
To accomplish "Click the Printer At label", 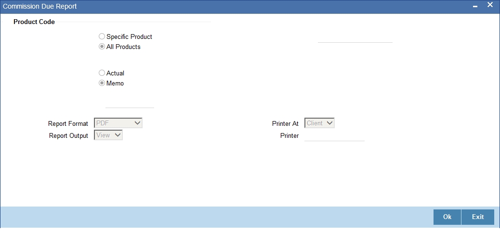I will click(285, 123).
